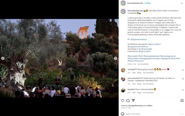Screen dimensions: 185x116
Task: Go to previous photo arrow
Action: pos(3,58)
